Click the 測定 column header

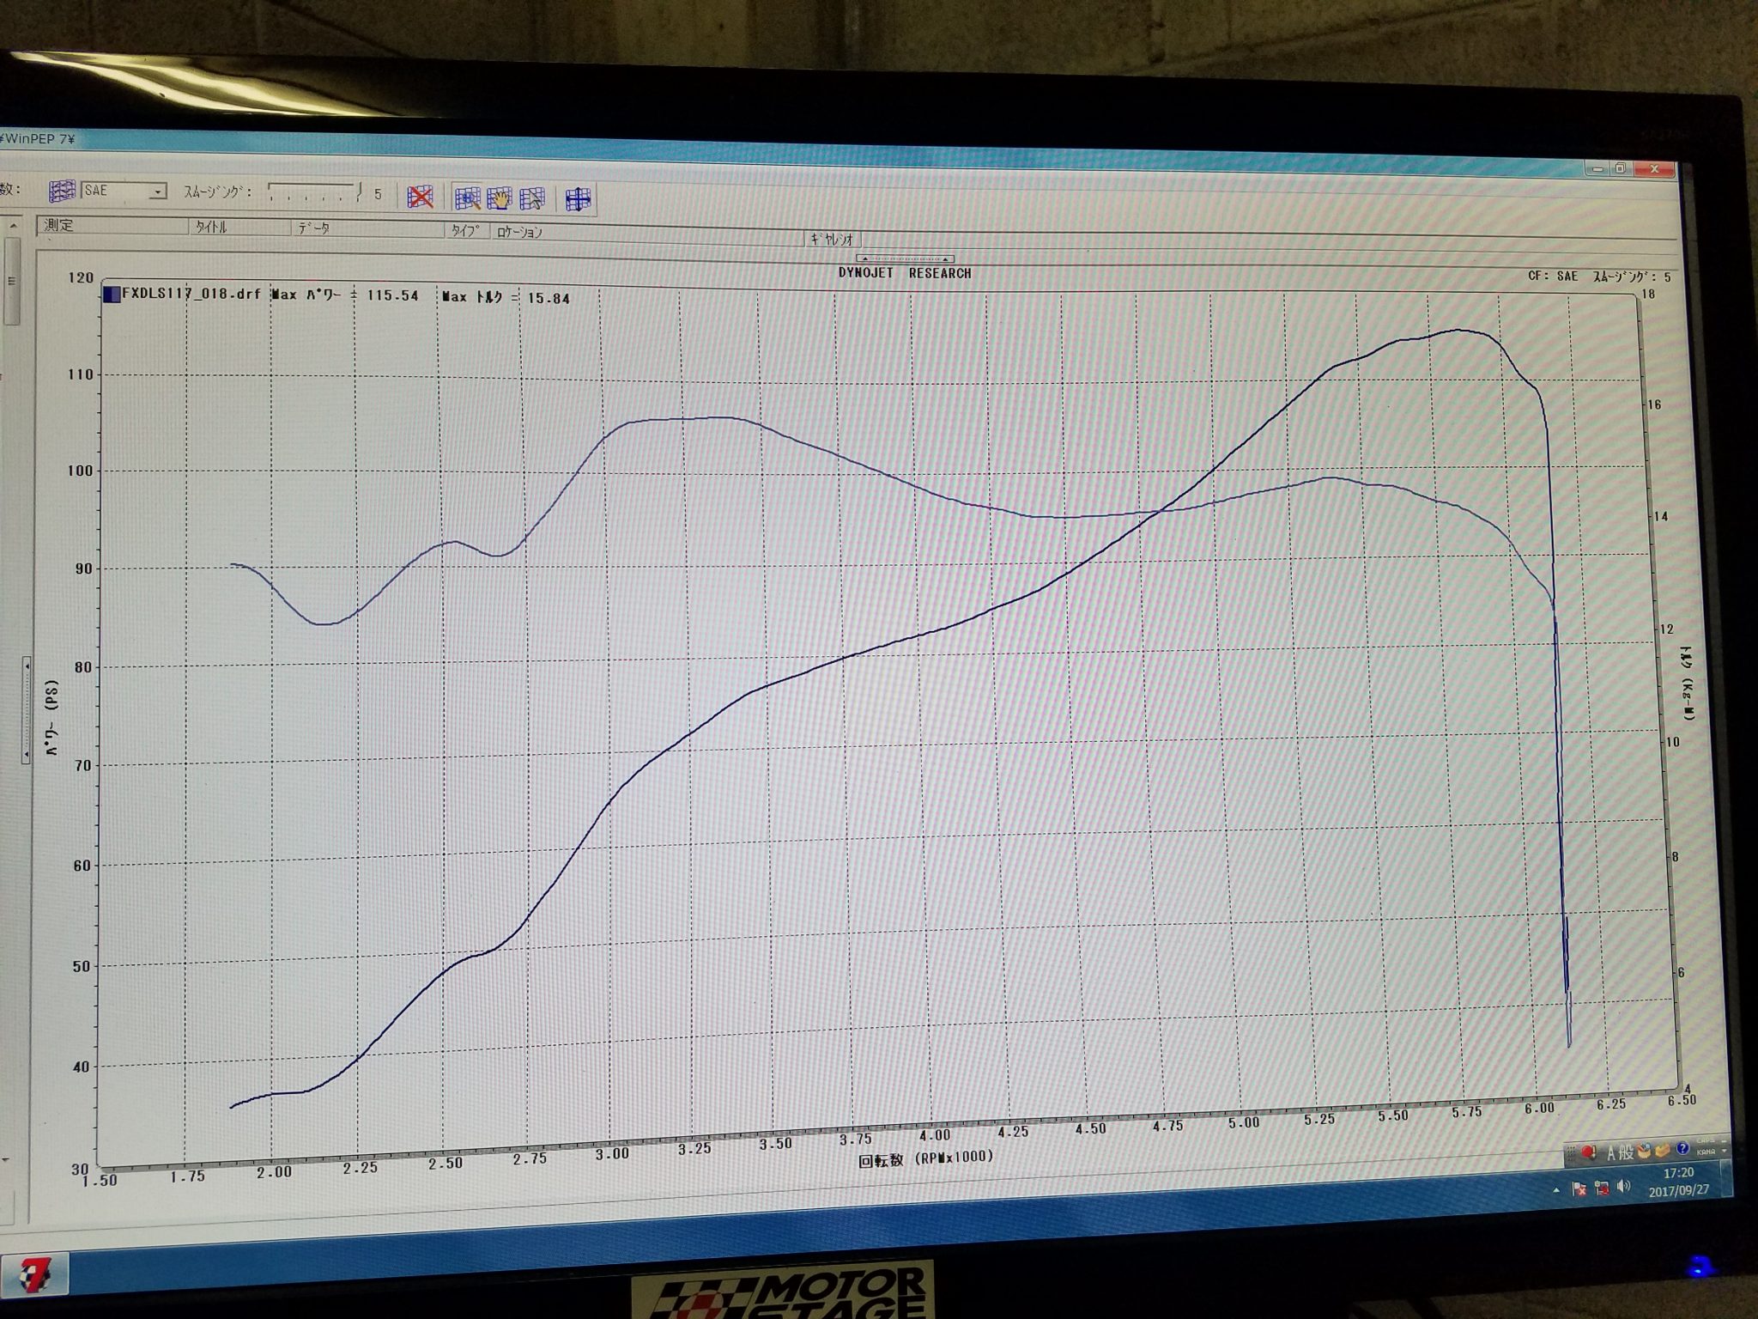tap(113, 225)
